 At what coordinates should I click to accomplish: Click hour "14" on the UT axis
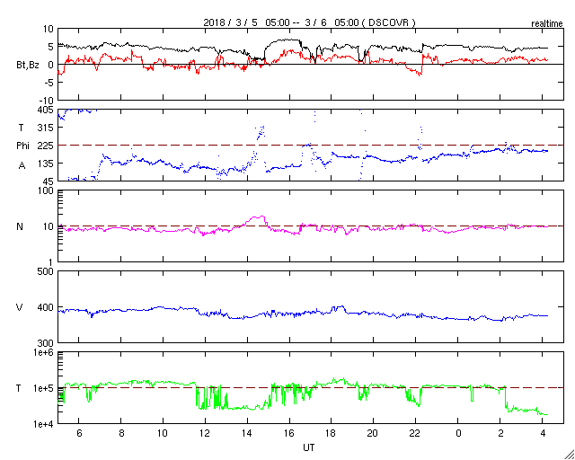(x=247, y=433)
